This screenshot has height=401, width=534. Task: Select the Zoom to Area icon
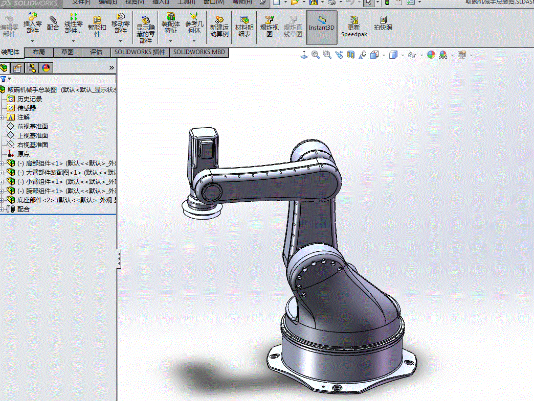(x=327, y=55)
